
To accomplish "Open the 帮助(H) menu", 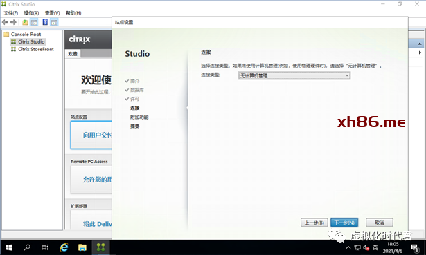I will click(73, 13).
